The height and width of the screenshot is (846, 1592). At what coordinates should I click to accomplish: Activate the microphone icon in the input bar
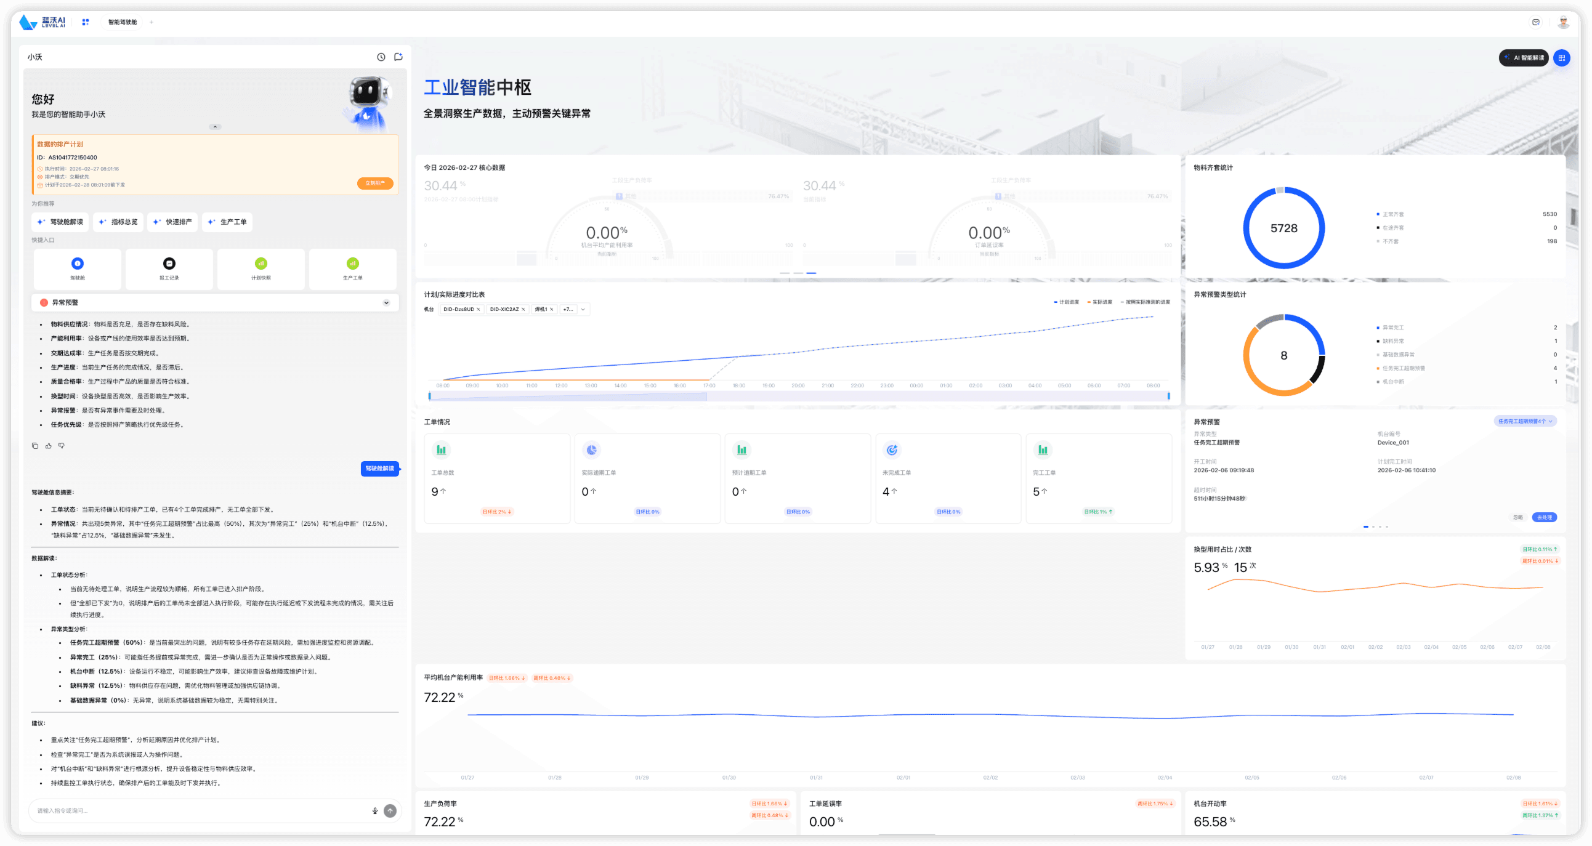tap(375, 811)
